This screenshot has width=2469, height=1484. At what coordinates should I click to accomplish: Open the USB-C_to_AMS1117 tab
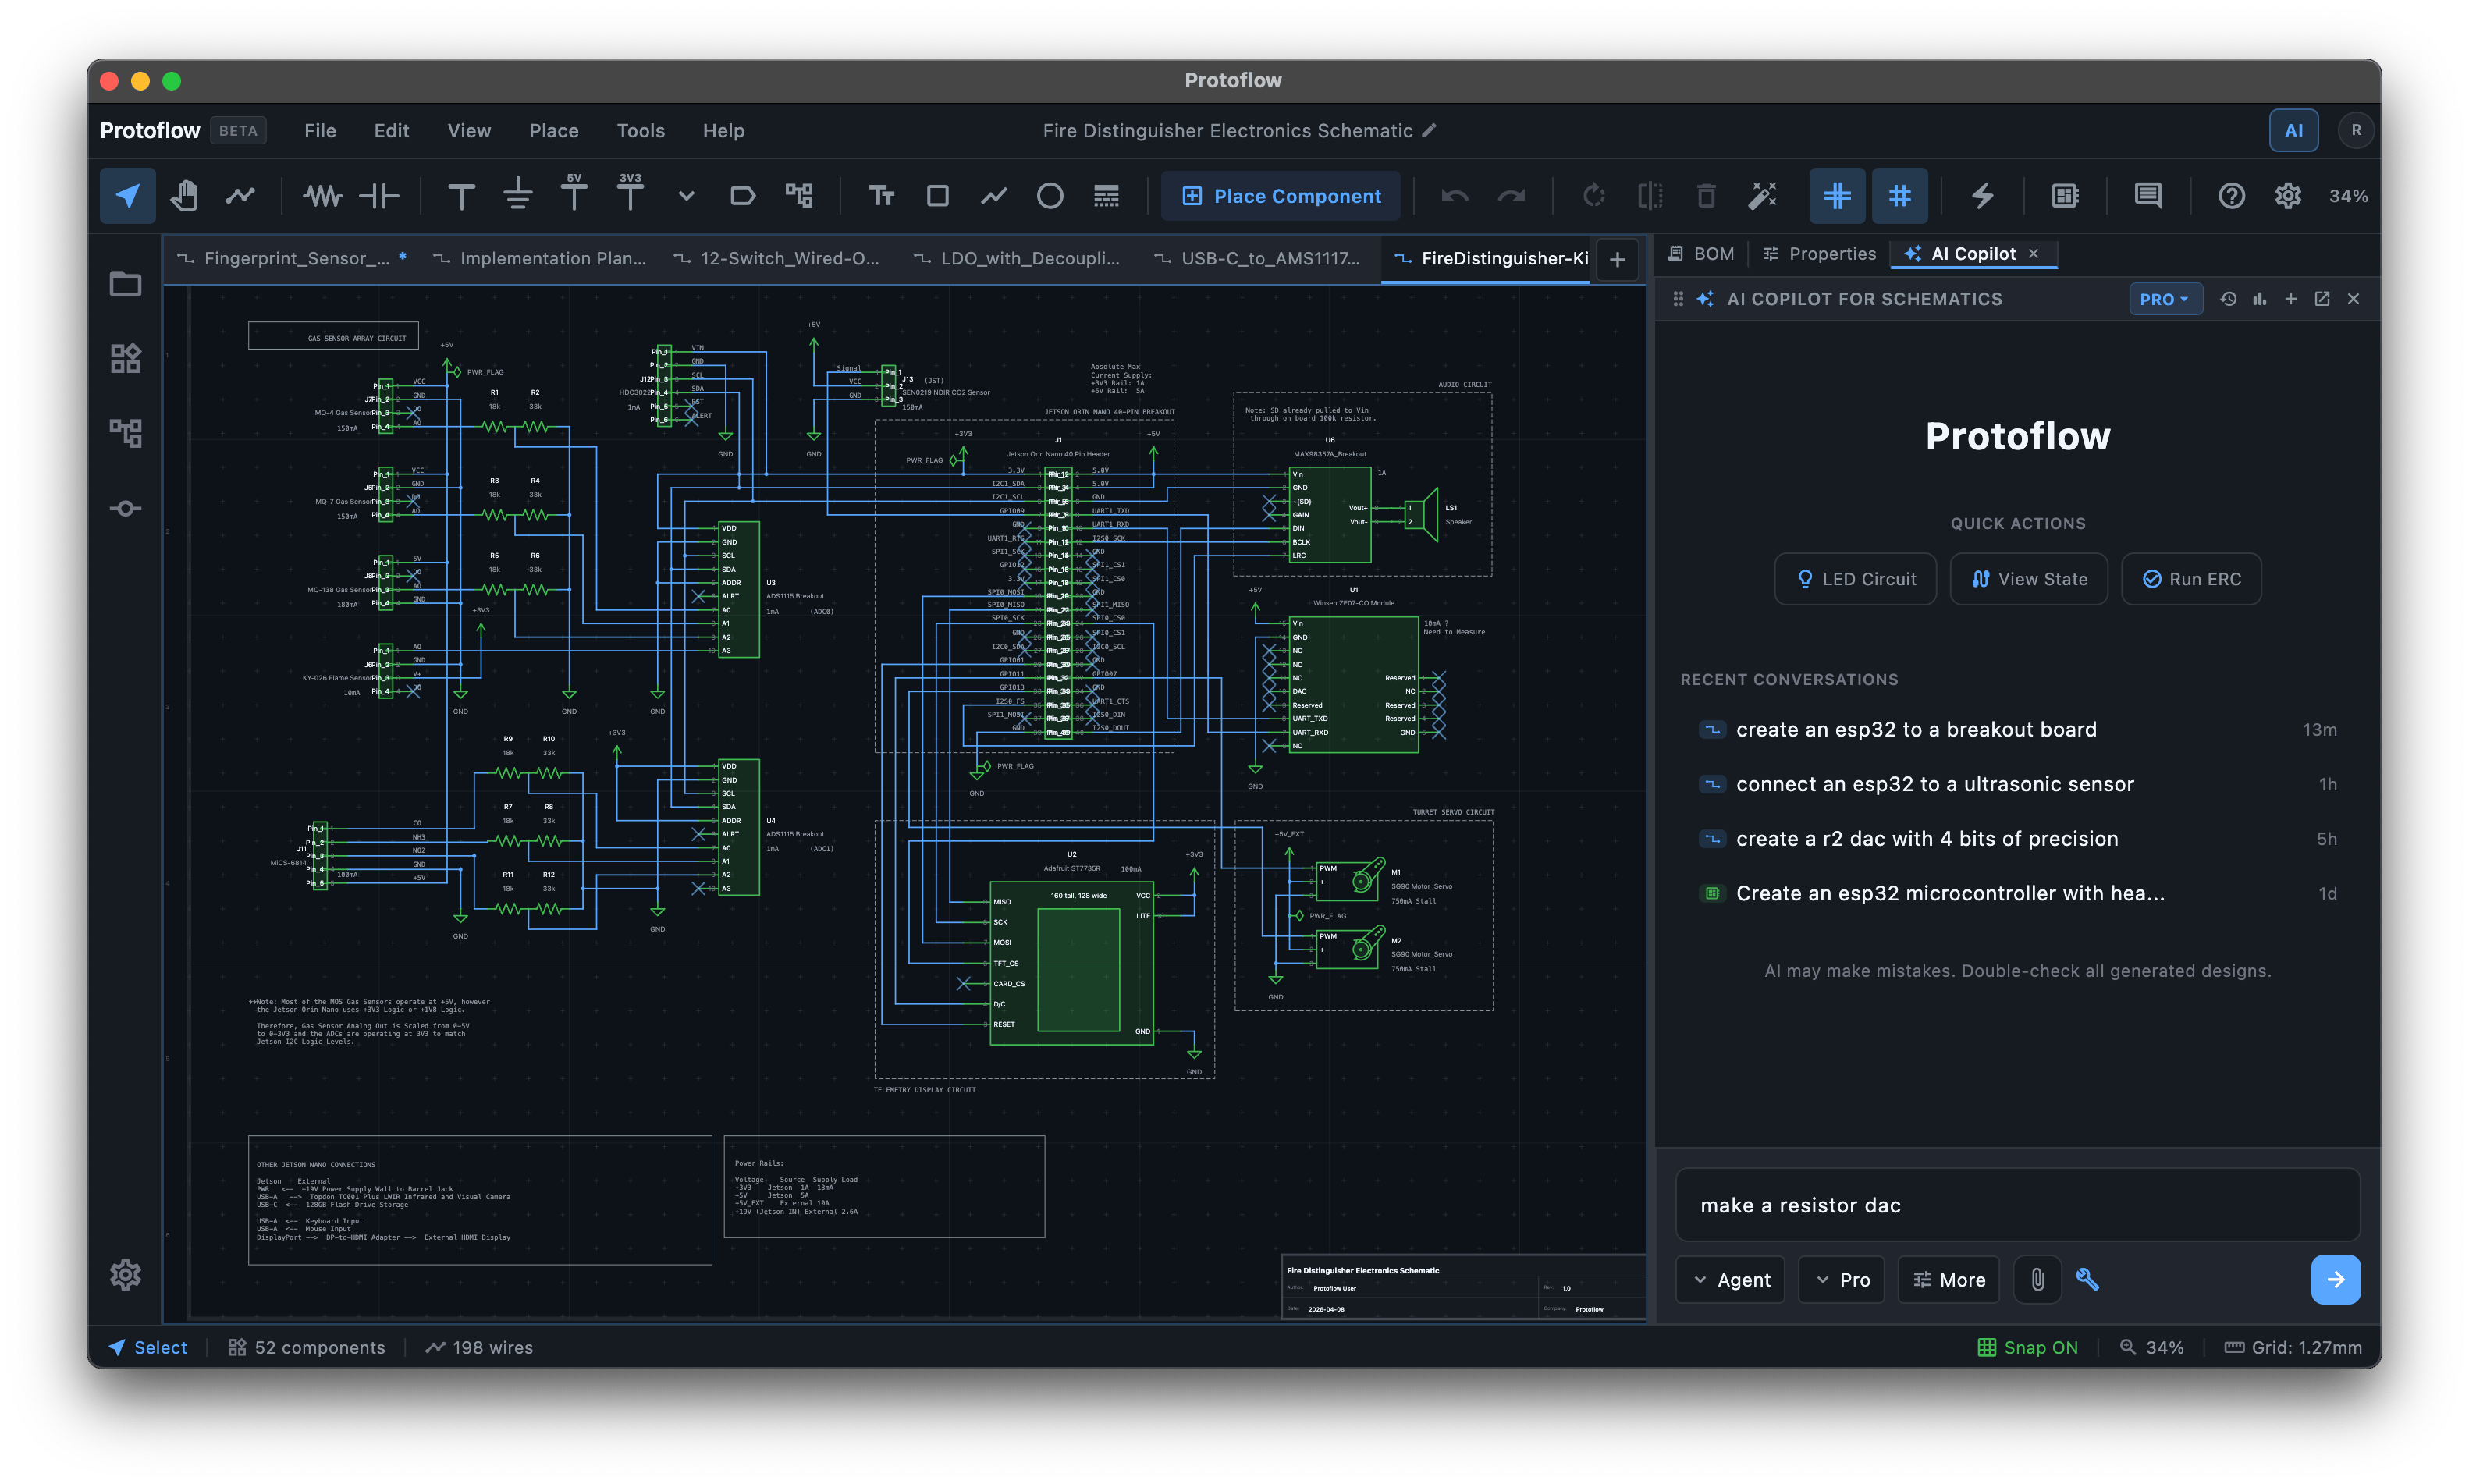click(x=1259, y=259)
